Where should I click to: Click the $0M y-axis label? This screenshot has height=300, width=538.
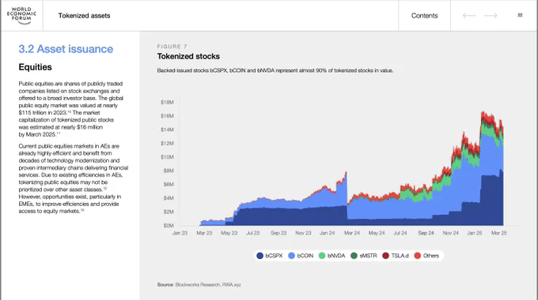[x=169, y=225]
